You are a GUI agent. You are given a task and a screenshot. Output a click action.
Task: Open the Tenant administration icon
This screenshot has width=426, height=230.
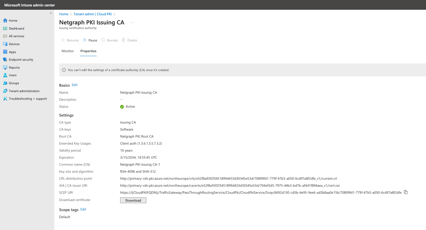click(5, 91)
